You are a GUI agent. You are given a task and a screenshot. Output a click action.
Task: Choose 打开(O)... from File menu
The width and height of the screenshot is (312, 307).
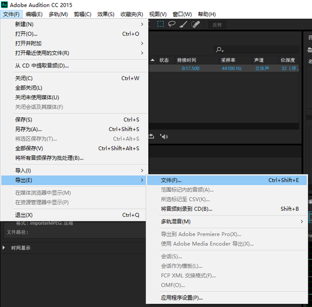(x=74, y=34)
